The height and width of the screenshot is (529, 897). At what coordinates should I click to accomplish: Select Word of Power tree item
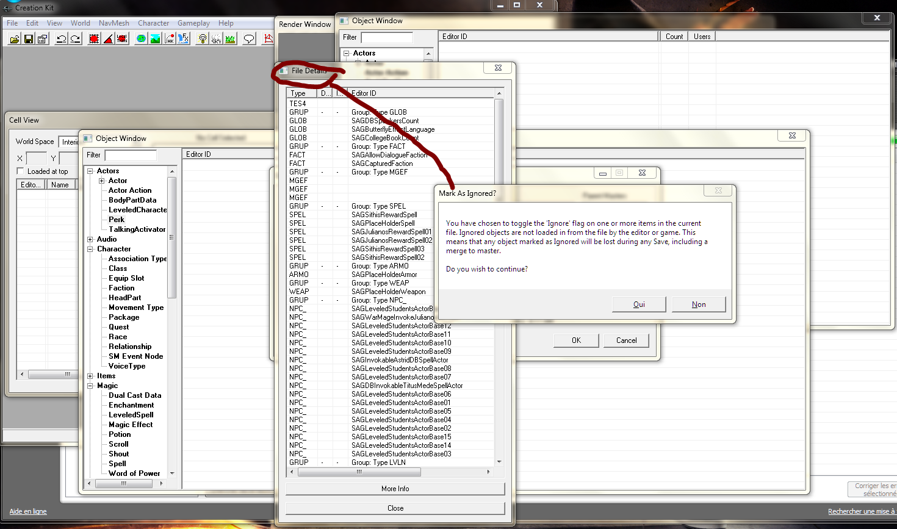click(134, 473)
